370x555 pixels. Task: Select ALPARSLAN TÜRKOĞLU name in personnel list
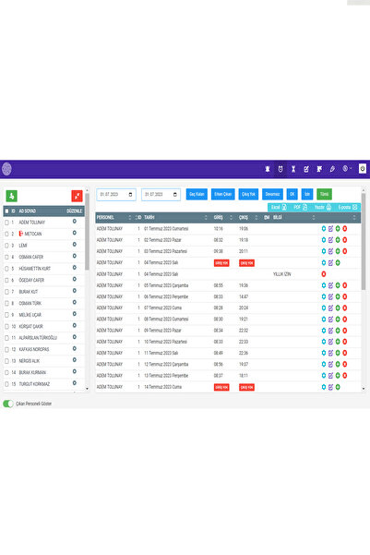(38, 338)
